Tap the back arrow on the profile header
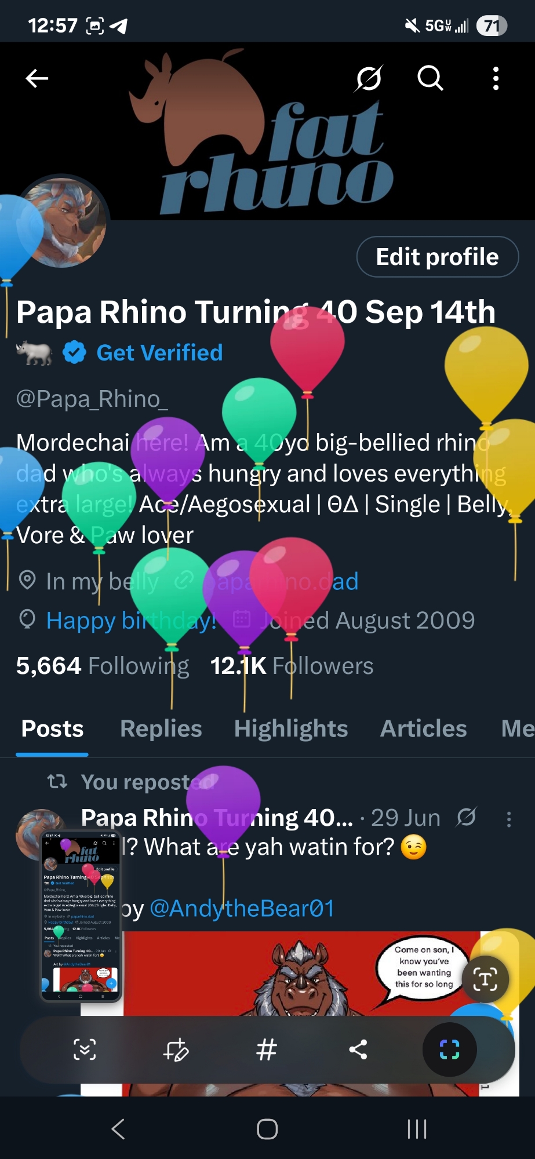535x1159 pixels. 37,78
